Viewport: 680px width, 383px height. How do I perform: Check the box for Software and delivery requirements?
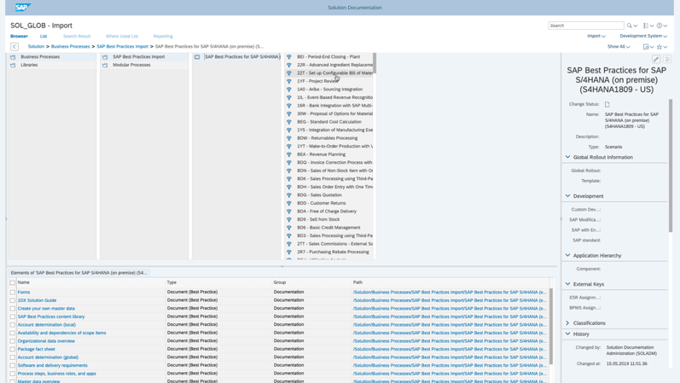(x=13, y=366)
